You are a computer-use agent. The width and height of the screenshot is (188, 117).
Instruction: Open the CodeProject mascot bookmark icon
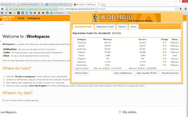pyautogui.click(x=39, y=13)
